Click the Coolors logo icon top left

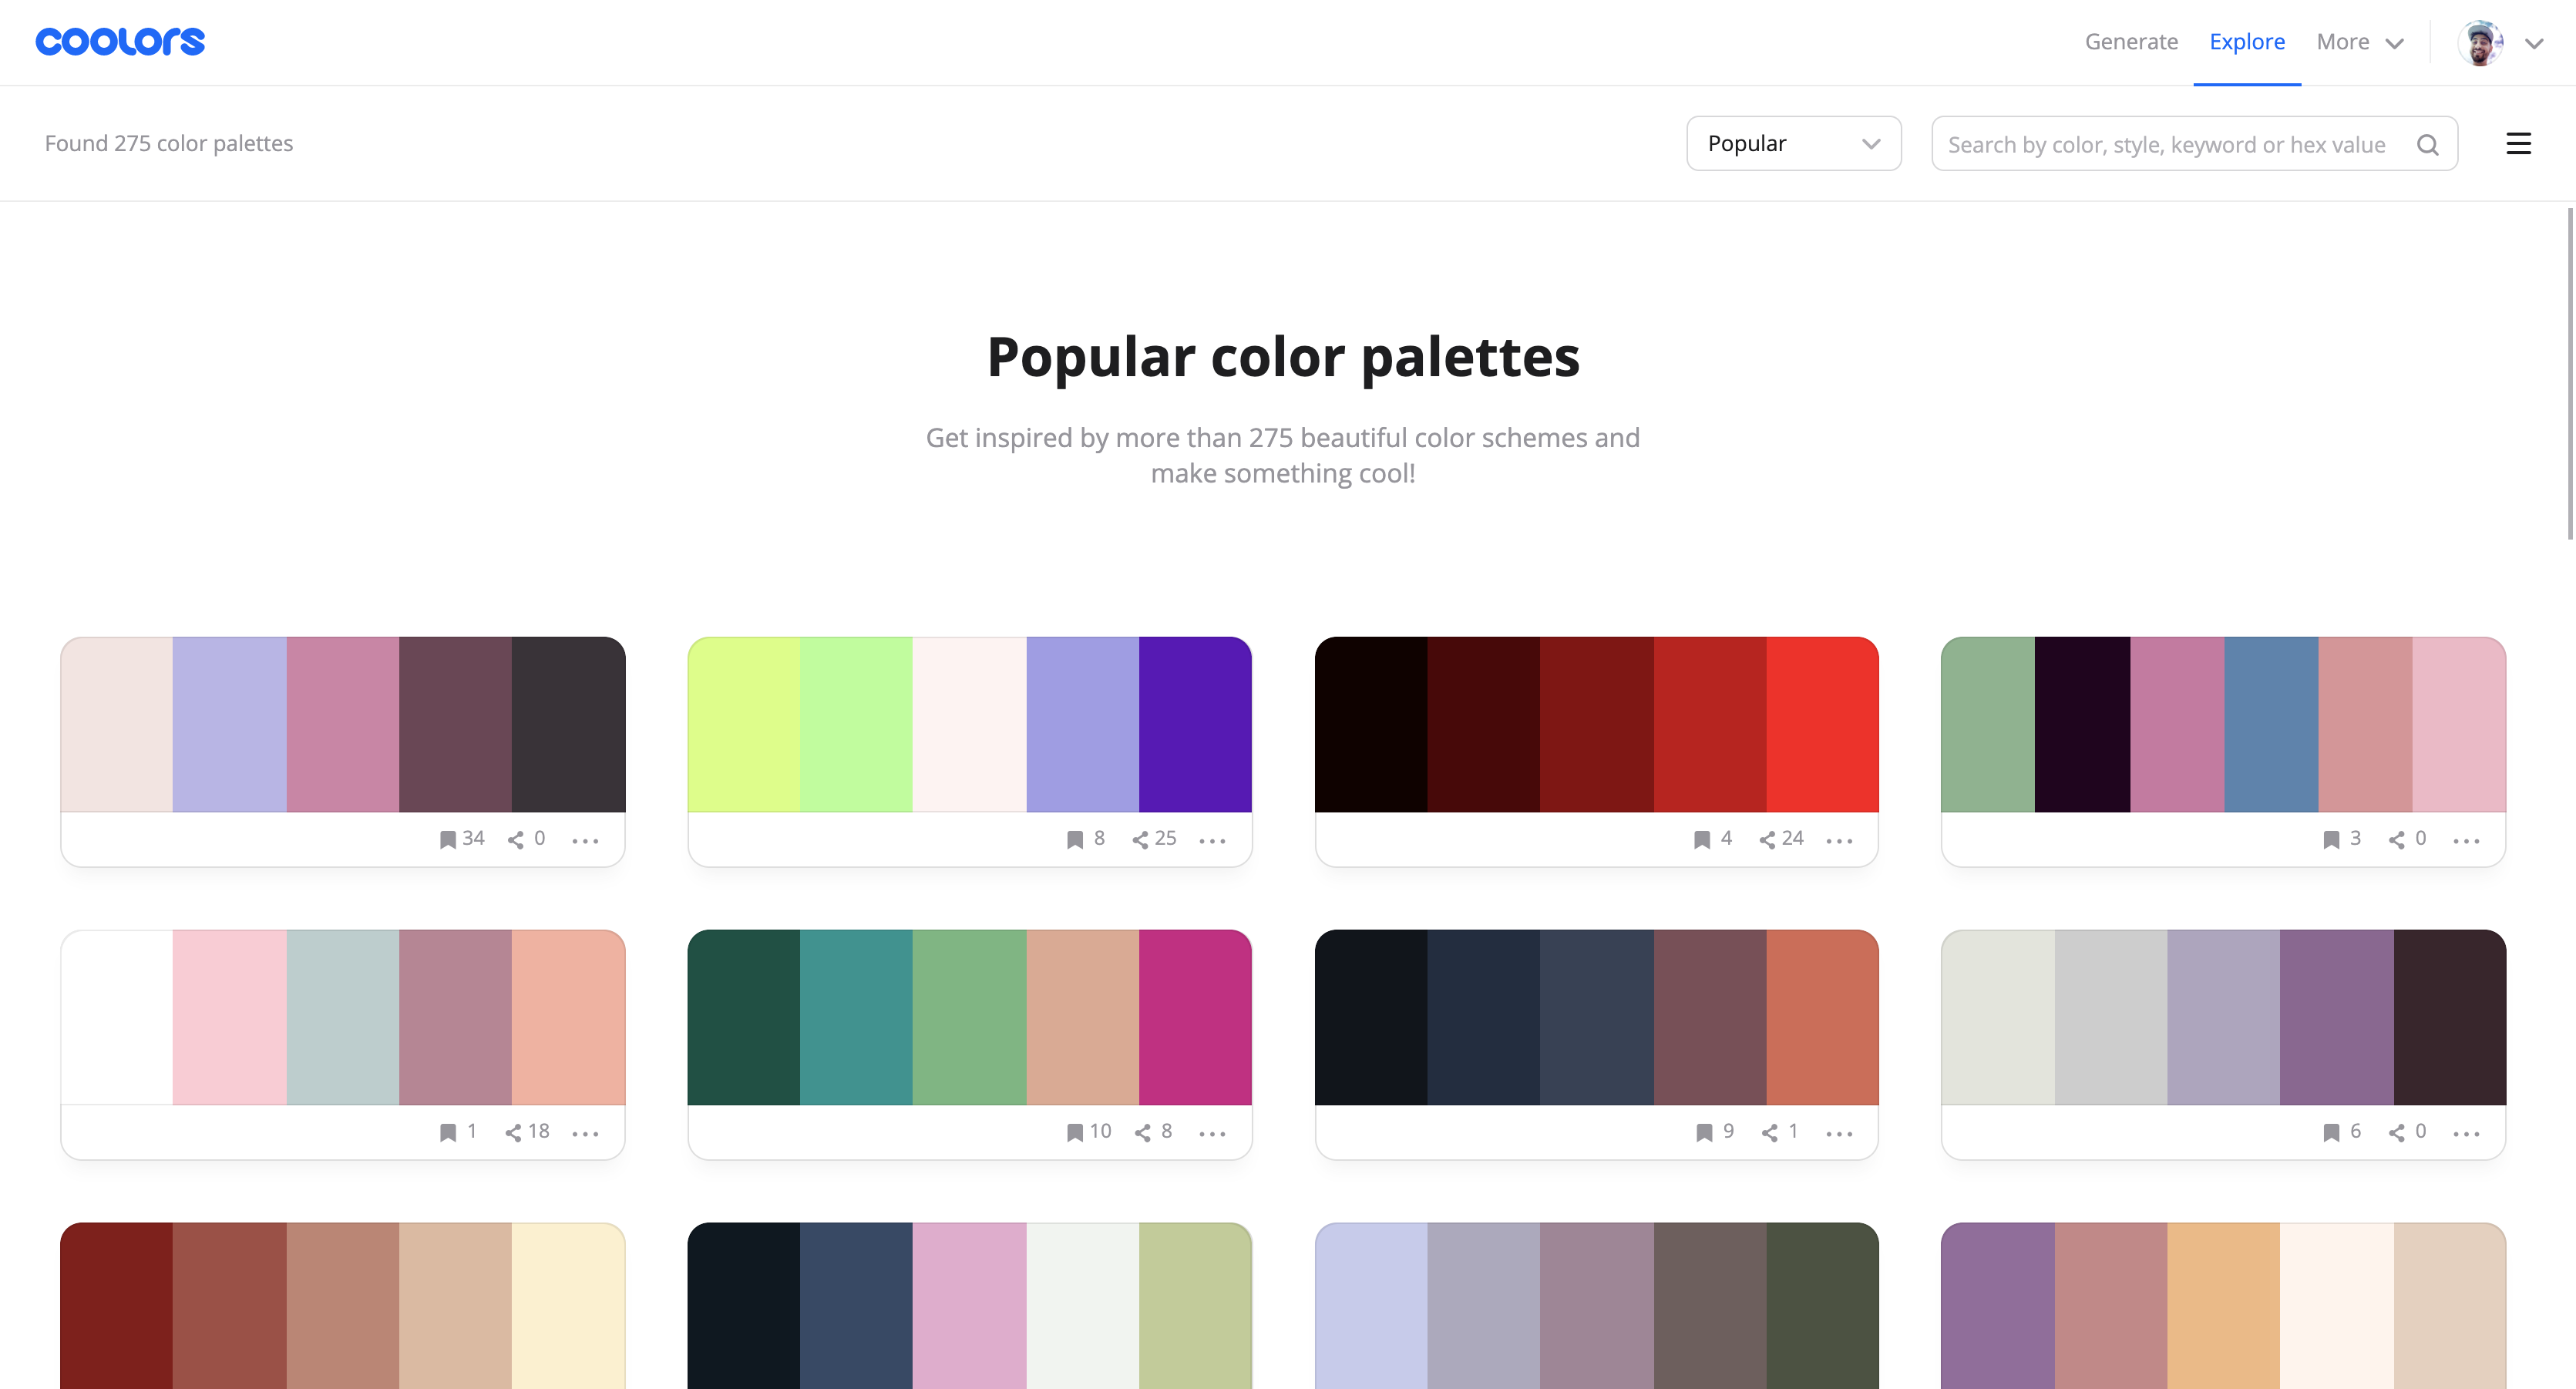119,39
